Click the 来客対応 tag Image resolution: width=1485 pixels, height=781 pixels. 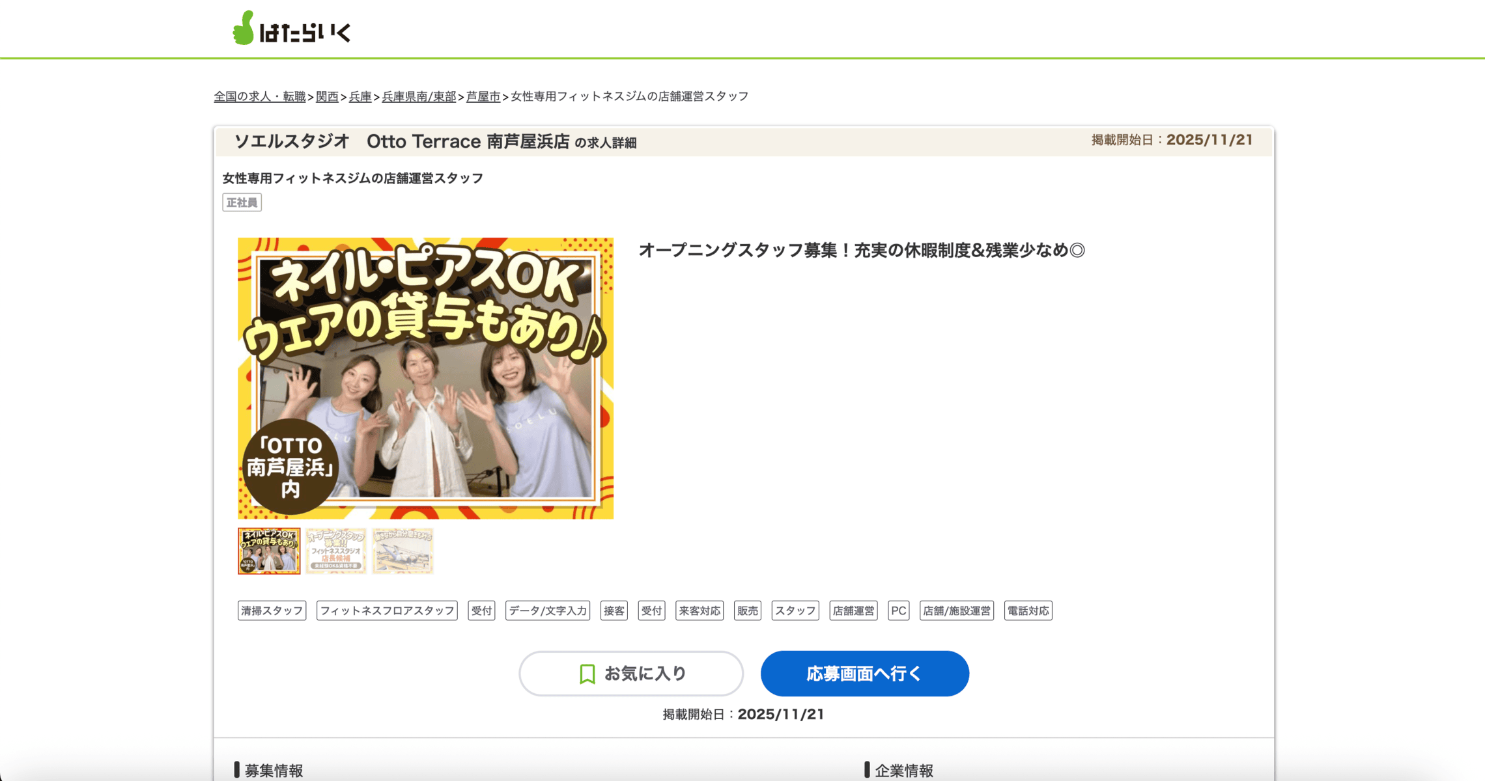coord(699,610)
